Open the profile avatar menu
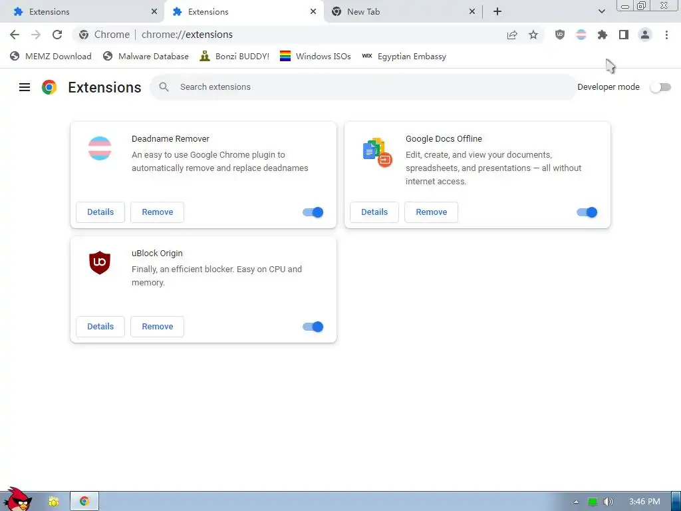 coord(645,35)
